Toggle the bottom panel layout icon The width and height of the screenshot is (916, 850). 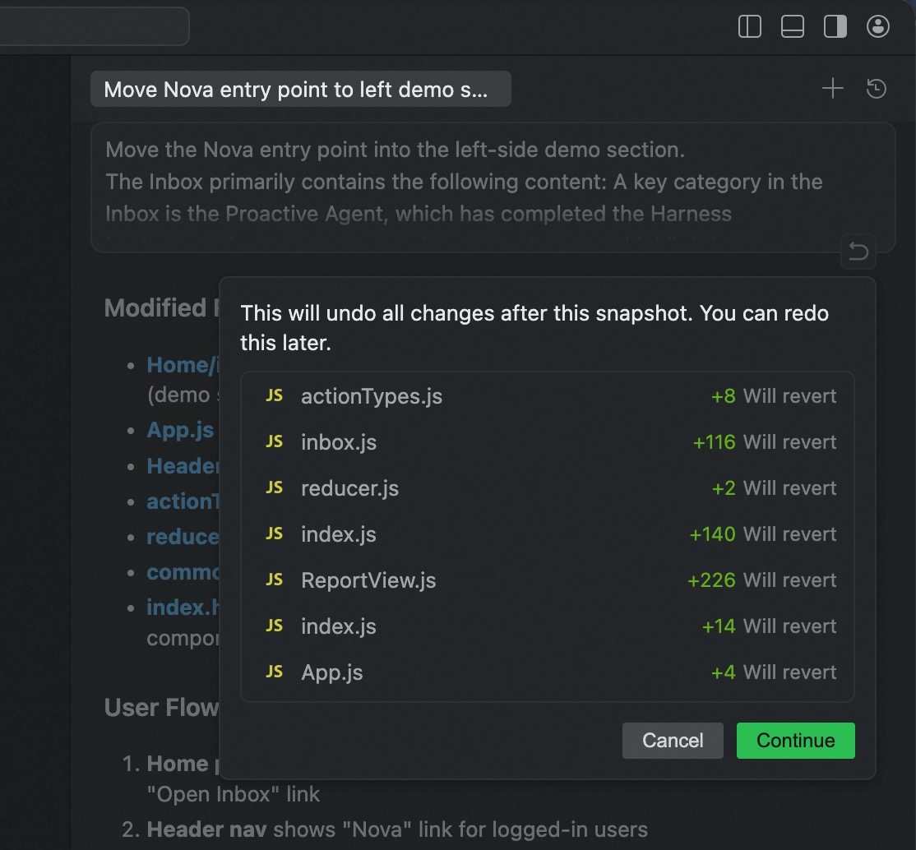(793, 26)
